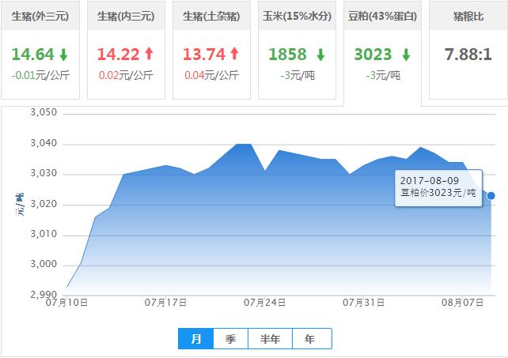The image size is (508, 358).
Task: Click the red up arrow beside 14.22
Action: [149, 54]
